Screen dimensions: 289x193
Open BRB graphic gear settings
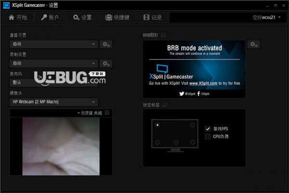[254, 44]
